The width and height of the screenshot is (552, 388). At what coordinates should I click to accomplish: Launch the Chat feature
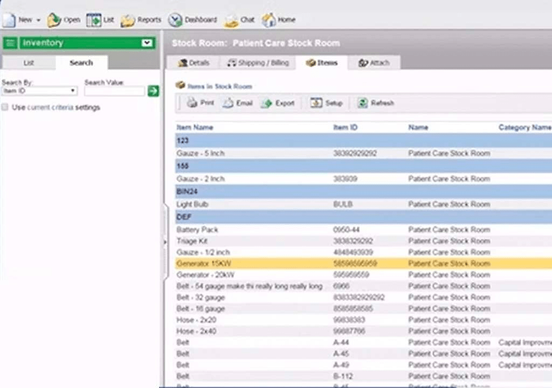(240, 19)
